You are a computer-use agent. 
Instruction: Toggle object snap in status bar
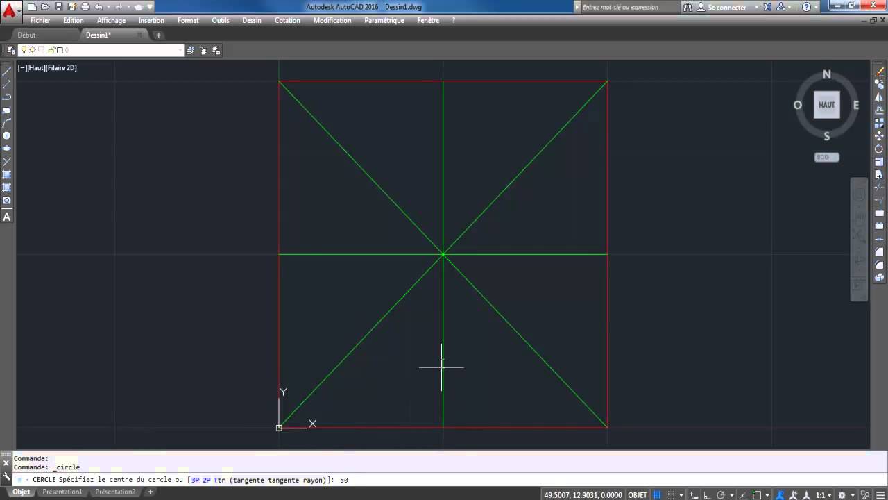(x=757, y=495)
